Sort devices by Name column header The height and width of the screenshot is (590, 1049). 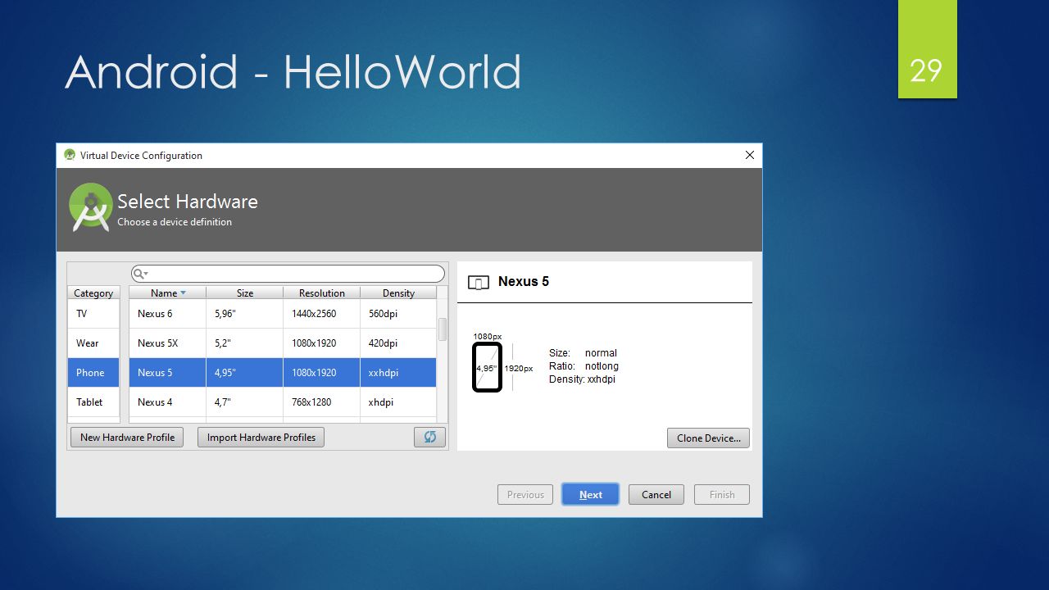(x=167, y=293)
